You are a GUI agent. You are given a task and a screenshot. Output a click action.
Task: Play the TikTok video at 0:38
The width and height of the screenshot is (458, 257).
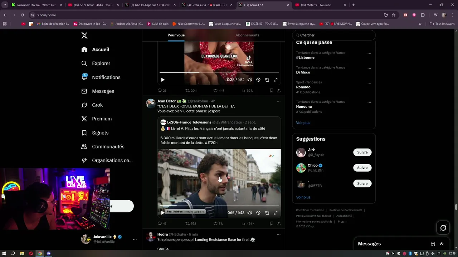(163, 80)
